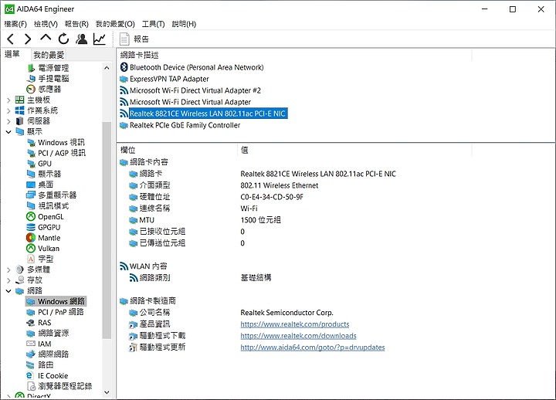Open the 工具(T) menu
The height and width of the screenshot is (400, 556).
click(x=153, y=24)
